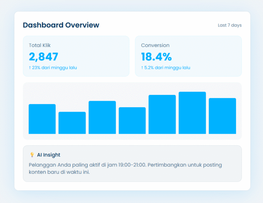Select the Conversion card label
Viewport: 263px width, 203px height.
point(155,46)
